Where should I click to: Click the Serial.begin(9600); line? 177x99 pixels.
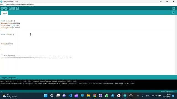[10, 23]
